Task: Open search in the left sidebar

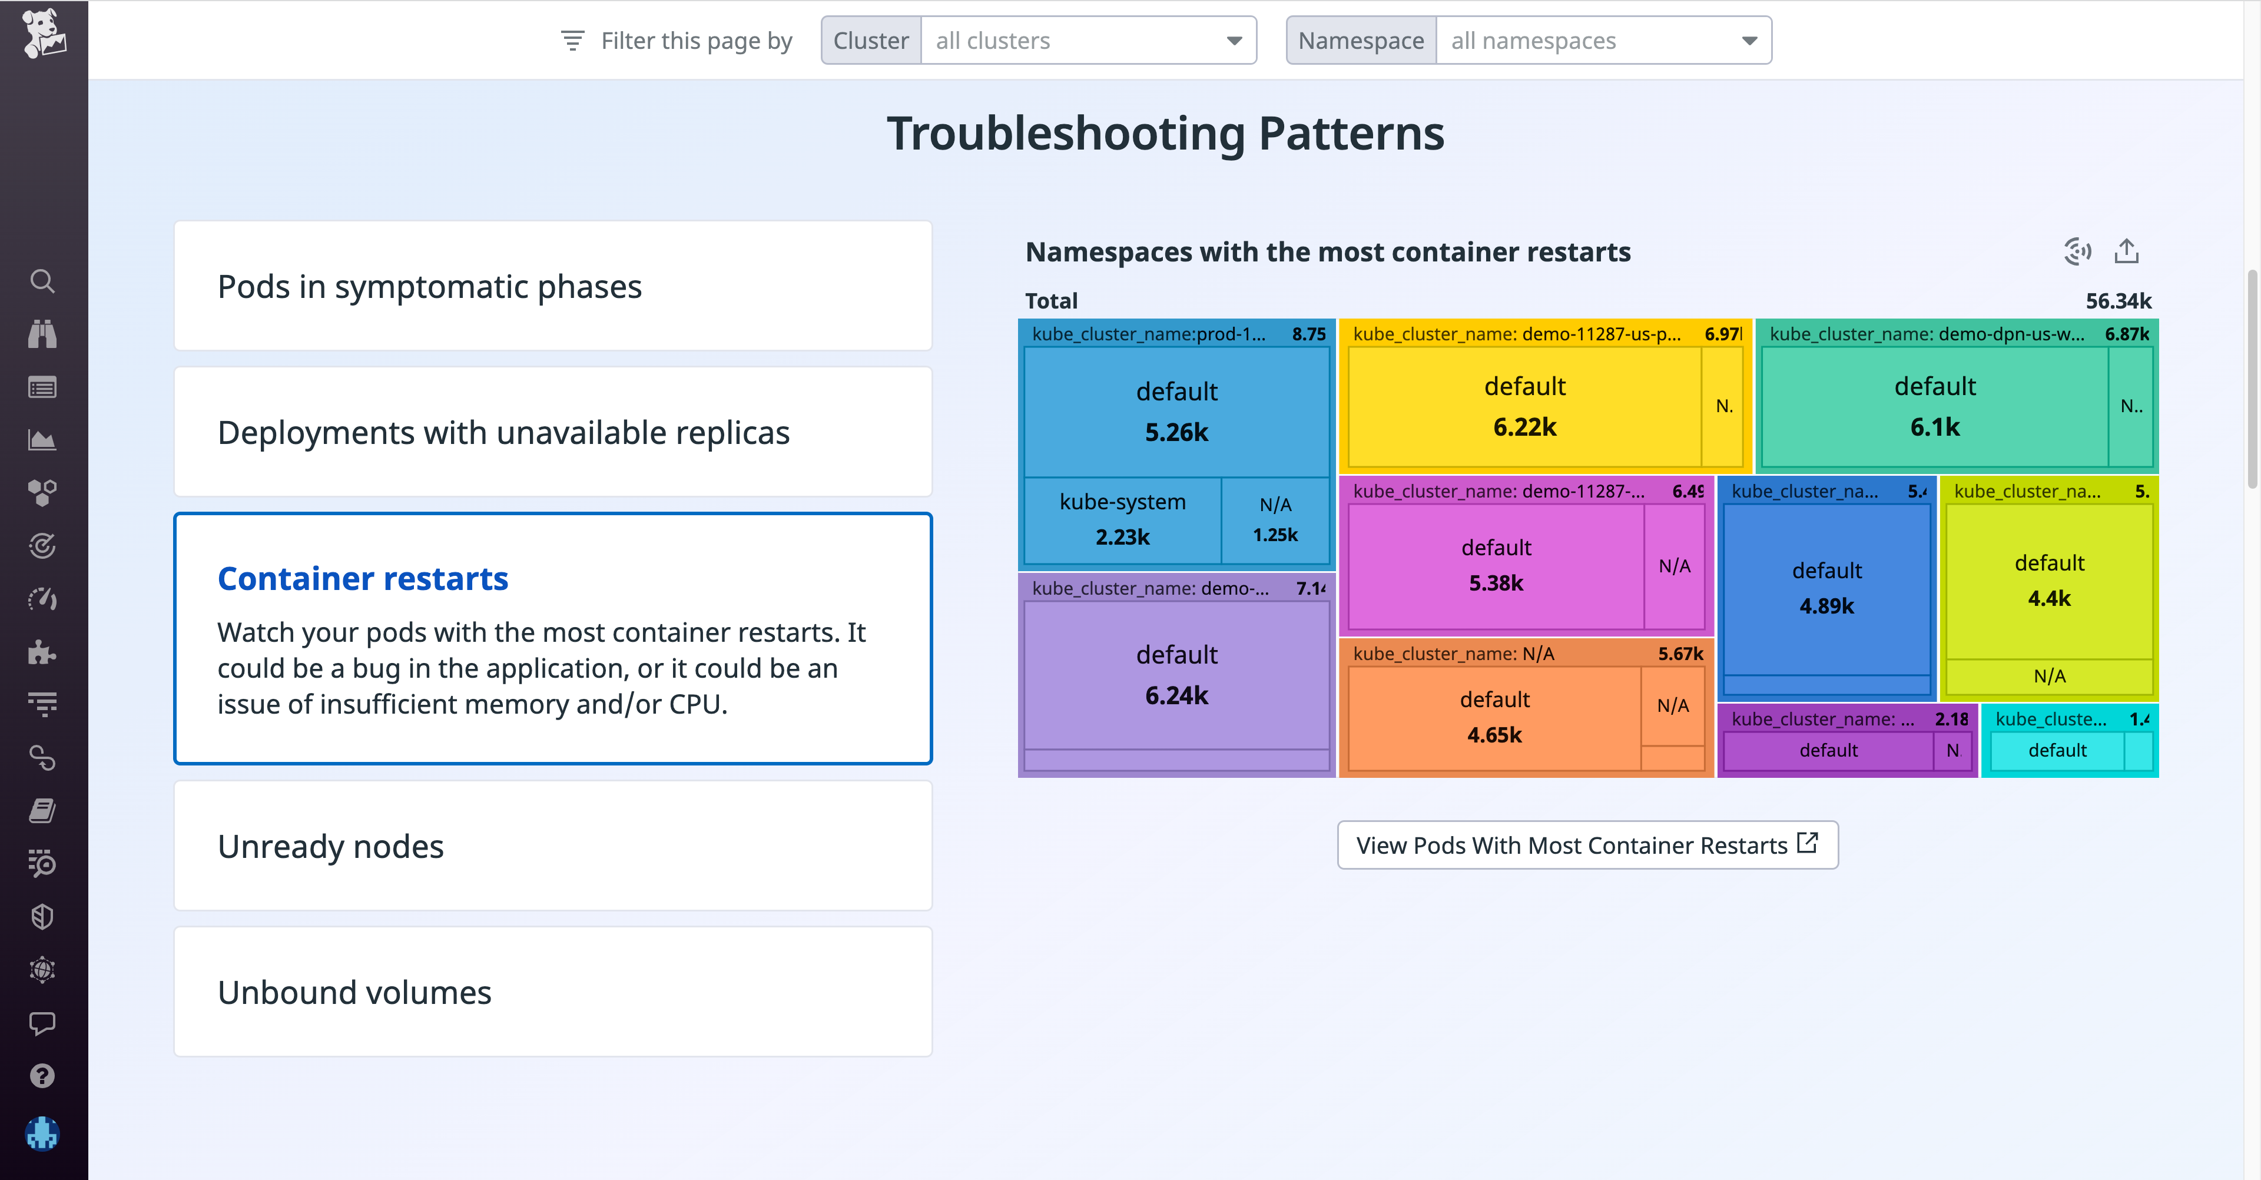Action: 43,281
